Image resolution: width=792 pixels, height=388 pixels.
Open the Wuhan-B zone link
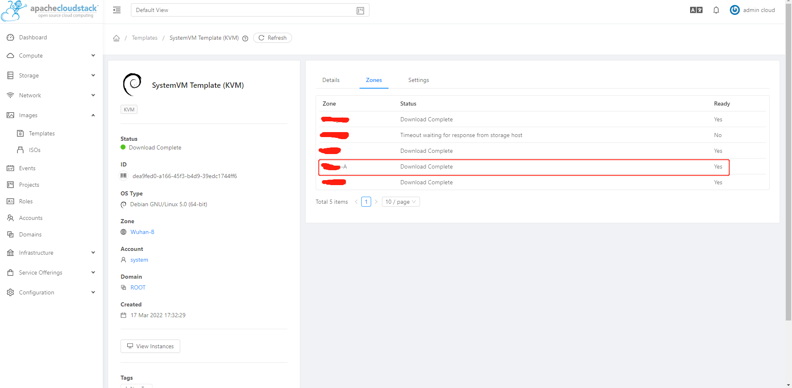pyautogui.click(x=142, y=232)
